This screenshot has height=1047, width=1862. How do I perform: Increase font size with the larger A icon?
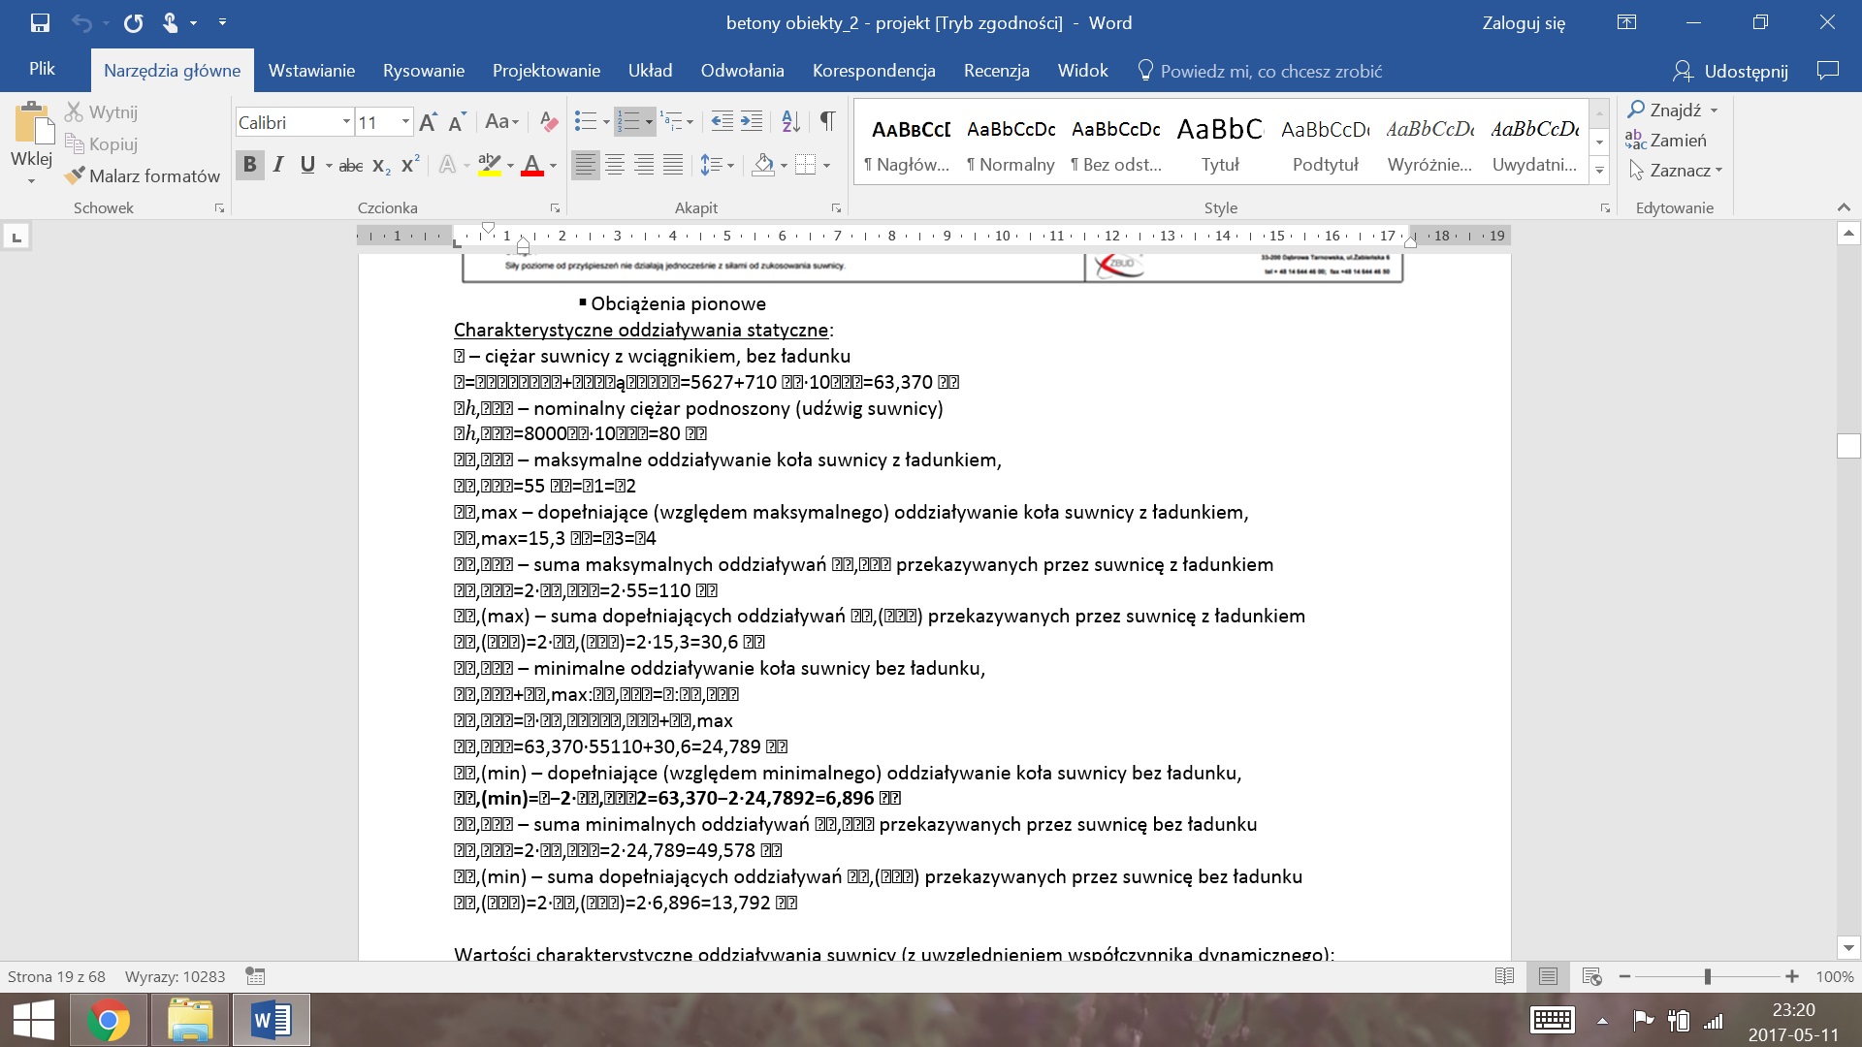pos(428,122)
